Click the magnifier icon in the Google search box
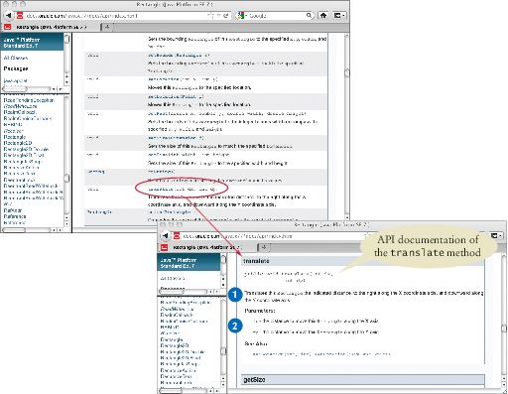 click(309, 15)
